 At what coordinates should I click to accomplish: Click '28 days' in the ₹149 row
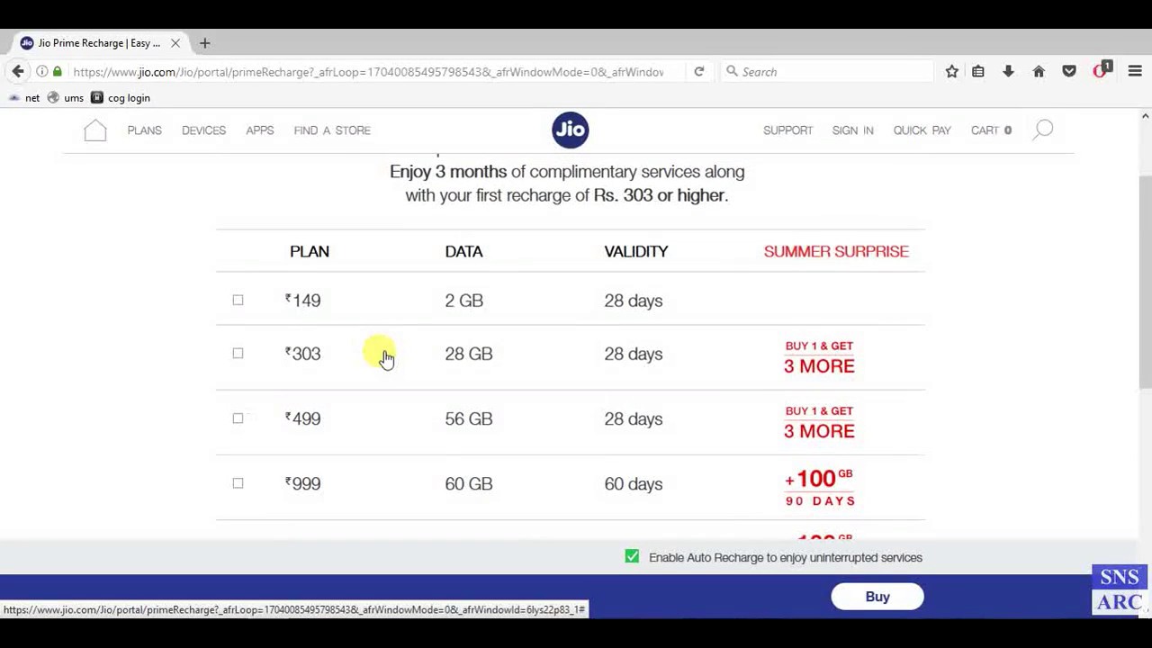(x=633, y=301)
